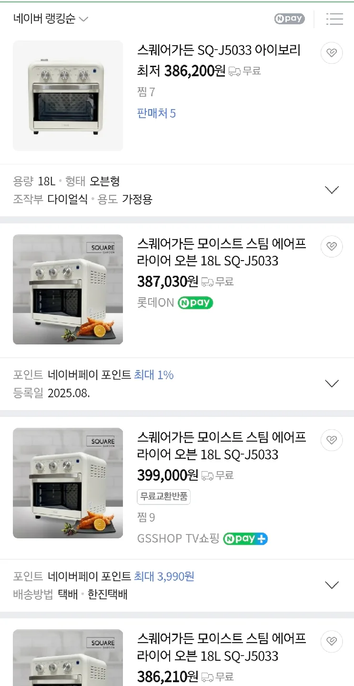Expand the 최대 1% point details row

332,383
